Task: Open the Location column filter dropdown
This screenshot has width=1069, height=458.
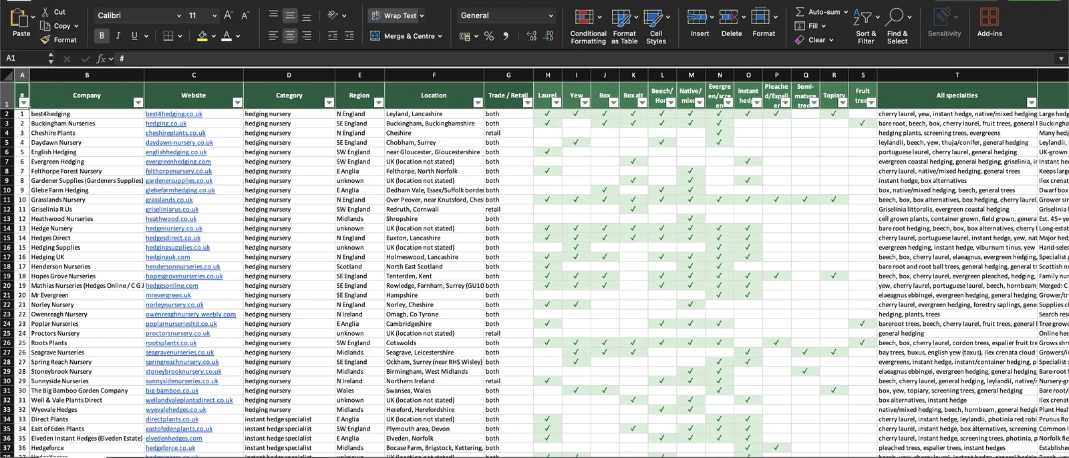Action: point(478,102)
